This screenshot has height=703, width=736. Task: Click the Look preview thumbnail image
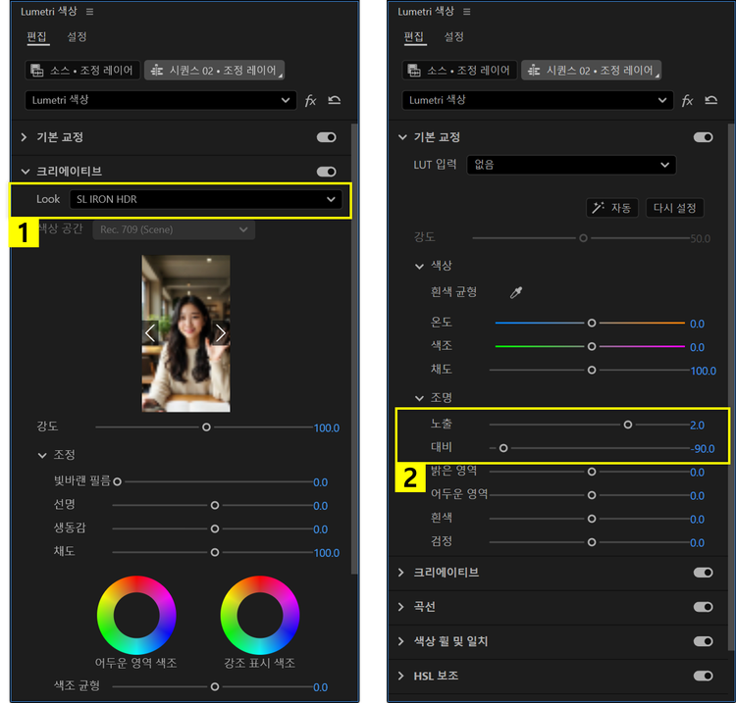pos(185,333)
